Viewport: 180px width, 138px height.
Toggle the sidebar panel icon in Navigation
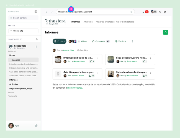(36, 12)
